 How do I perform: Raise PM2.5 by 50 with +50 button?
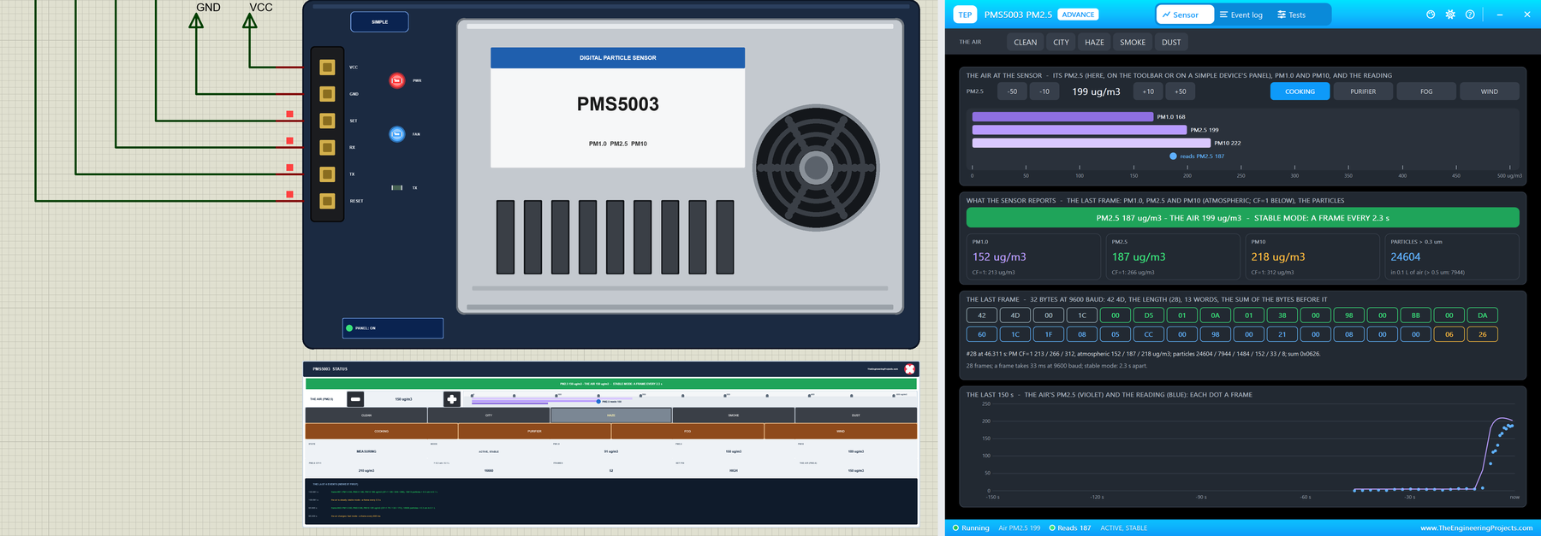[x=1181, y=91]
